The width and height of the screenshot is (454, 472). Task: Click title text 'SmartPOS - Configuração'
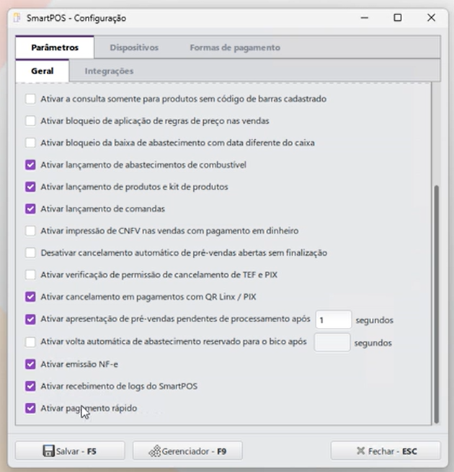pyautogui.click(x=76, y=18)
